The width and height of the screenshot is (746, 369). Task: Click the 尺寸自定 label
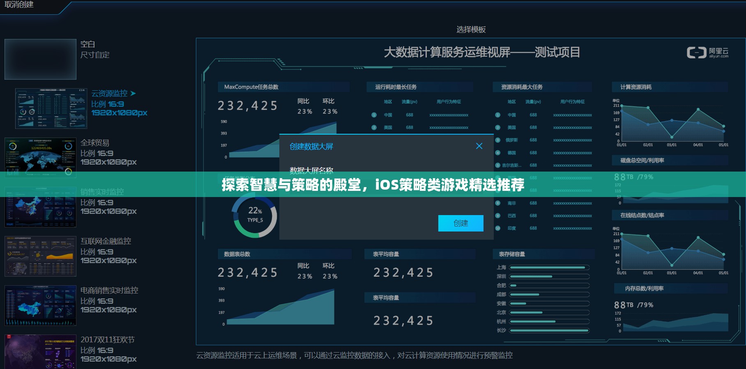click(x=95, y=55)
